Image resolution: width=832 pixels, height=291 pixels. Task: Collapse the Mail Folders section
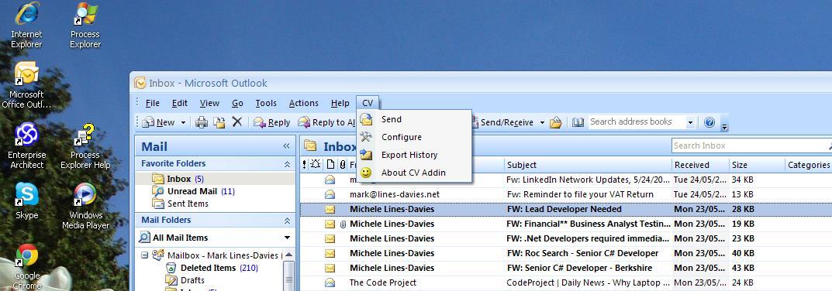click(x=287, y=221)
